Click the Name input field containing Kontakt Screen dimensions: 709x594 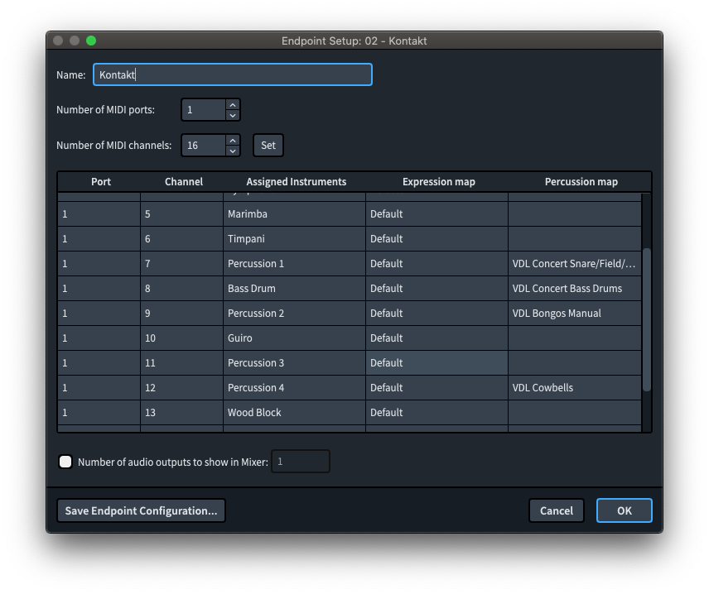233,74
